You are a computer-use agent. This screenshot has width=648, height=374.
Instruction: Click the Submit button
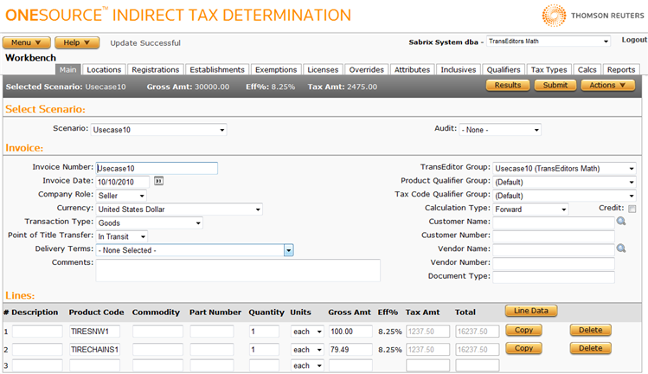click(x=555, y=85)
